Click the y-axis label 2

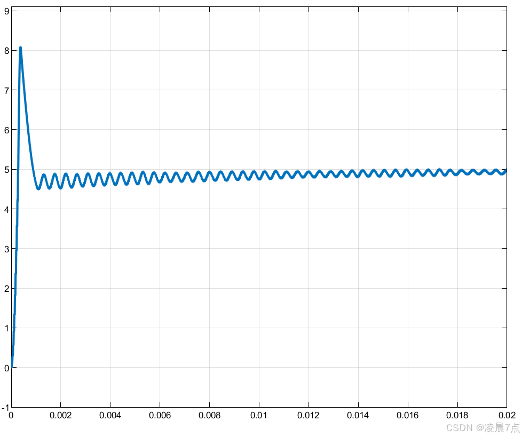click(6, 289)
